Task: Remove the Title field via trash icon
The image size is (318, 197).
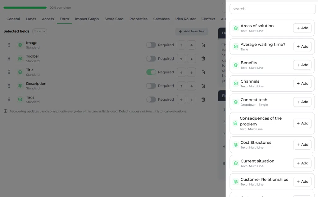Action: tap(203, 72)
